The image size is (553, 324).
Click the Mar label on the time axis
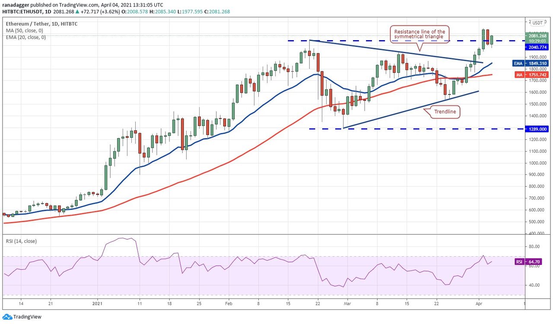coord(347,303)
